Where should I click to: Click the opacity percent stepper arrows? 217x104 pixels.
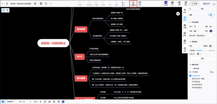tap(214, 50)
